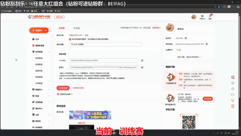Open the small header user avatar
The width and height of the screenshot is (241, 136).
(194, 17)
